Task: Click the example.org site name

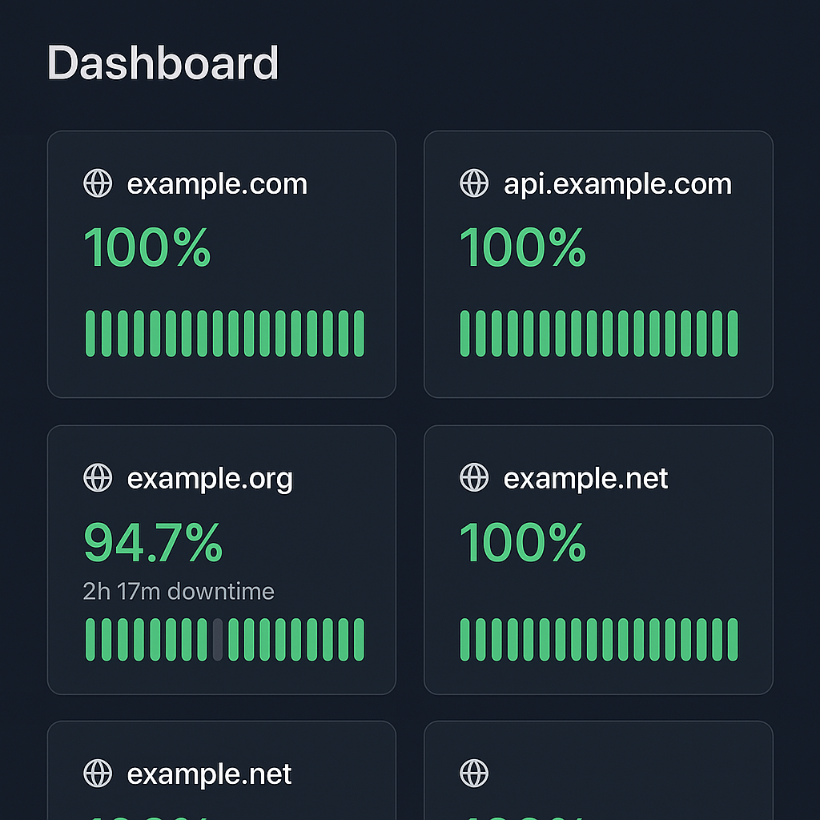Action: (211, 478)
